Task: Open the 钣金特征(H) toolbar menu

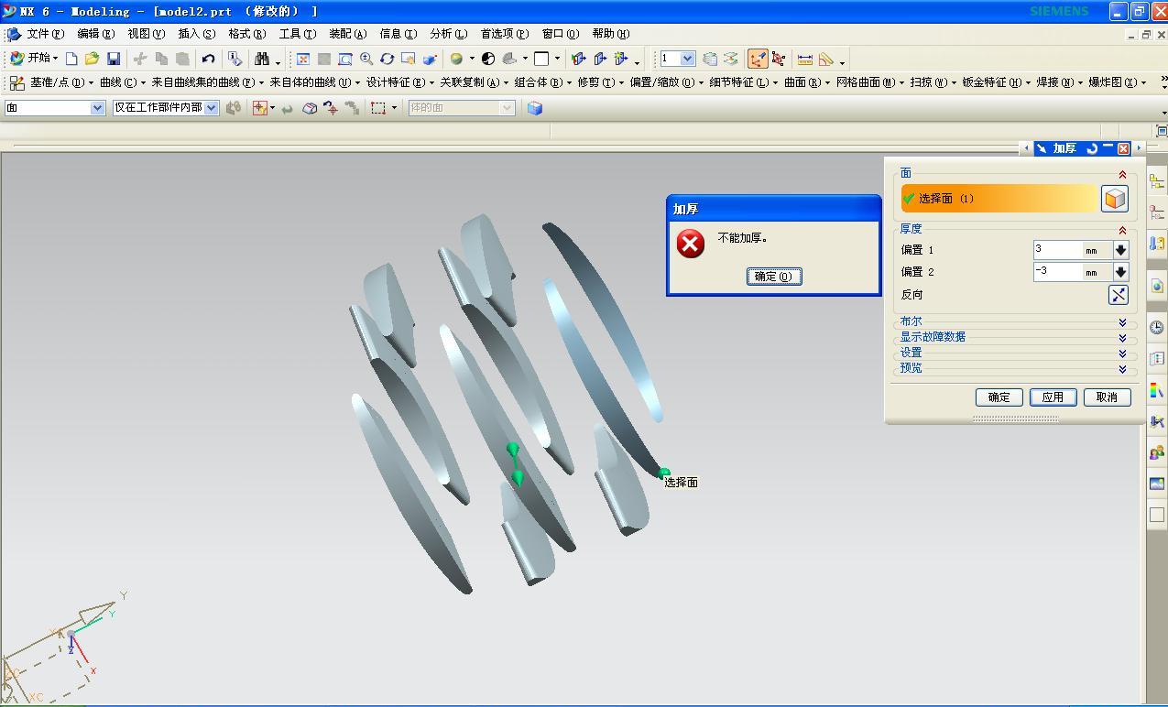Action: (995, 82)
